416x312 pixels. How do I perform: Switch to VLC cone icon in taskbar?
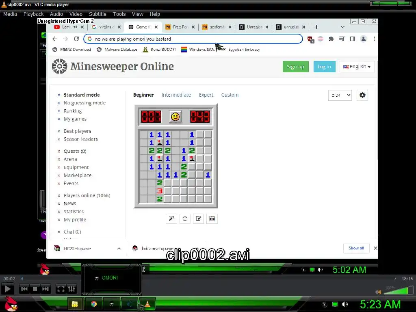[x=147, y=304]
